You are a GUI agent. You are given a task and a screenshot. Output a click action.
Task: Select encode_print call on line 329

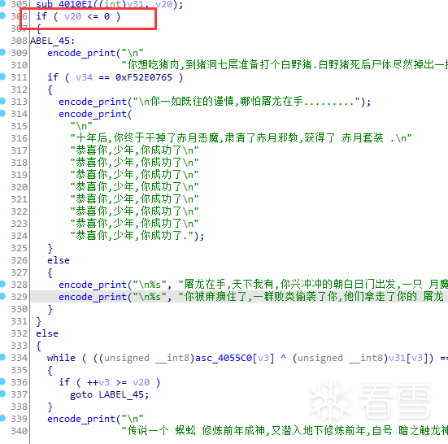point(93,297)
